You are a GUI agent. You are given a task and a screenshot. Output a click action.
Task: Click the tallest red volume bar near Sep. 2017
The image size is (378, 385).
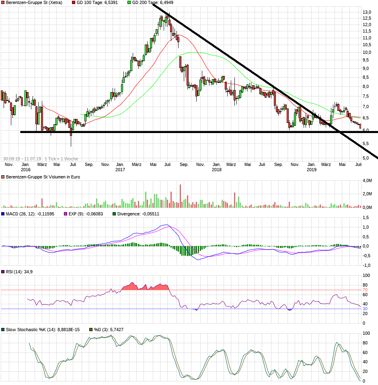point(180,196)
